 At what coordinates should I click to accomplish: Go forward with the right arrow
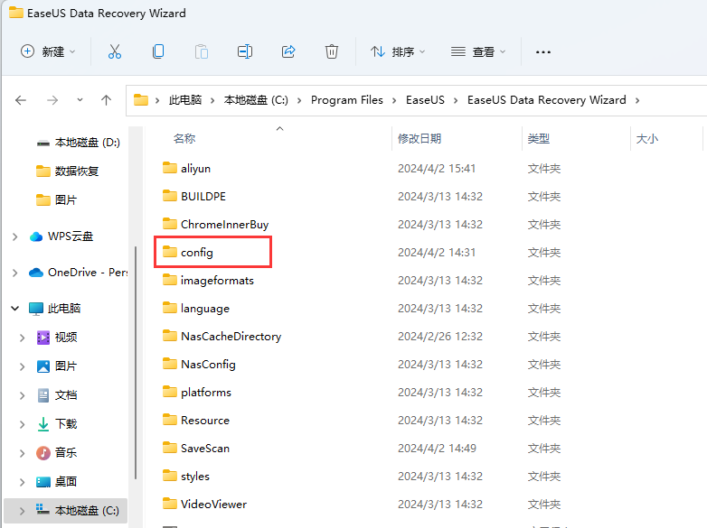coord(52,100)
